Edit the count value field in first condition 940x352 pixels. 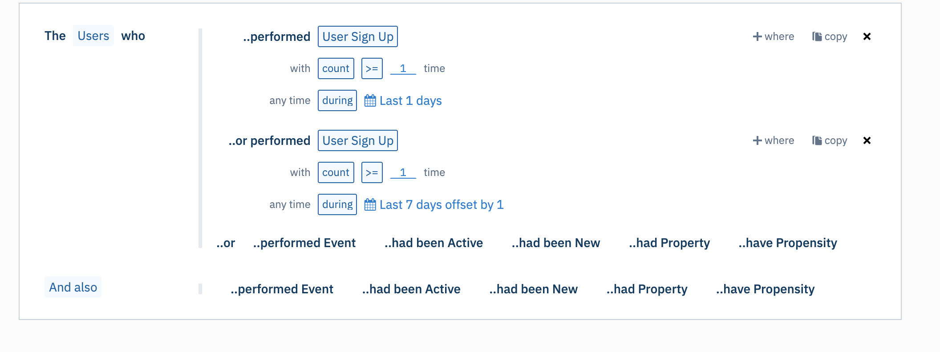(403, 68)
